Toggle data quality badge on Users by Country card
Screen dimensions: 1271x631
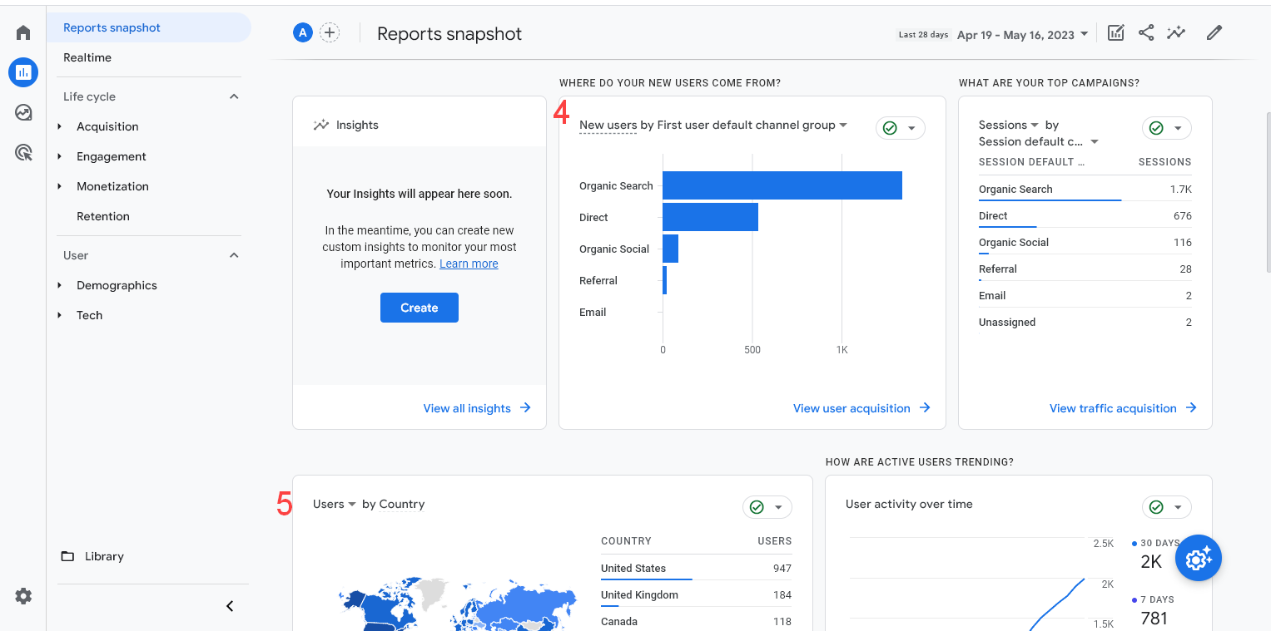(x=756, y=507)
